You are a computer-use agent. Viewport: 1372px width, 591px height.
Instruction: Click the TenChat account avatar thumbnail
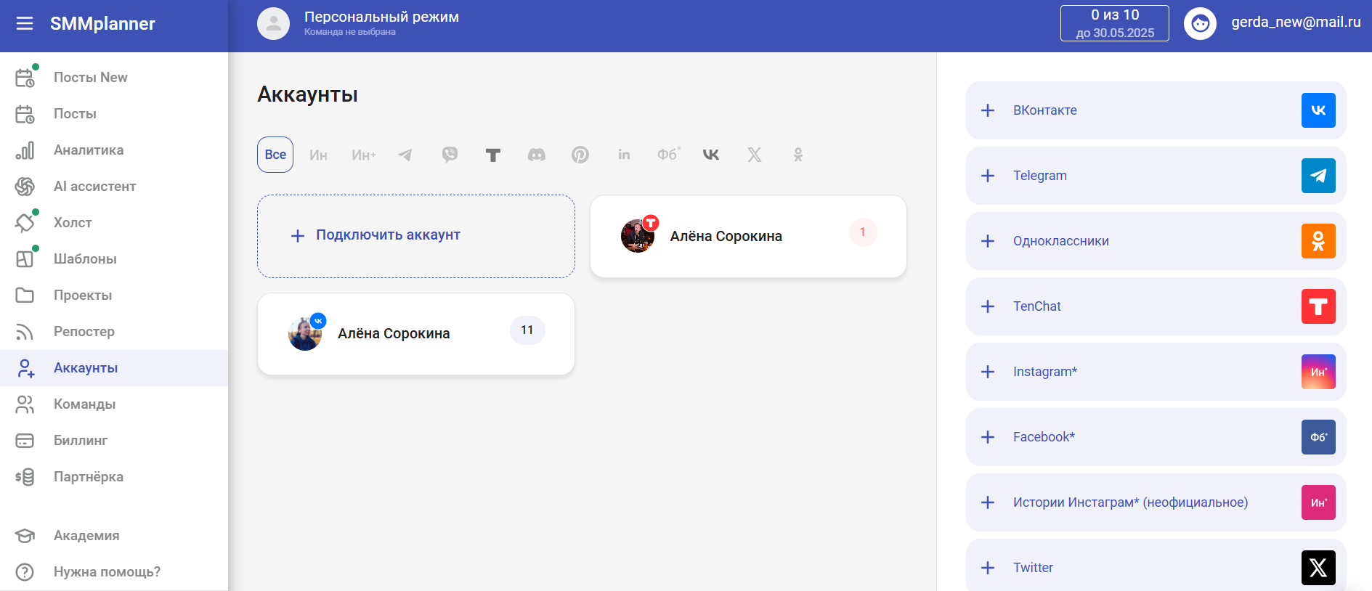coord(638,235)
